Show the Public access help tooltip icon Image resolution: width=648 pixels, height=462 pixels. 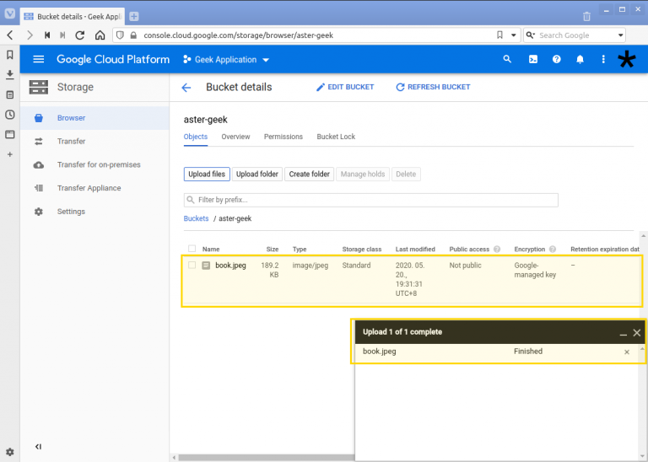click(497, 250)
